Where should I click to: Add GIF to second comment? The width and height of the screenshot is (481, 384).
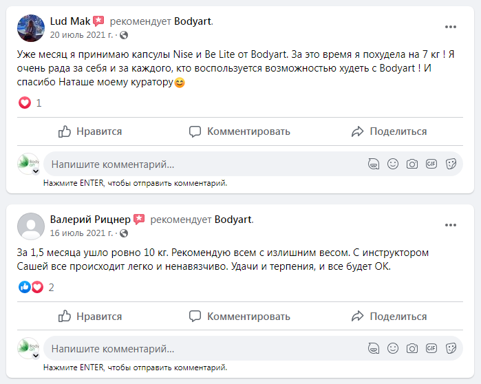coord(431,349)
